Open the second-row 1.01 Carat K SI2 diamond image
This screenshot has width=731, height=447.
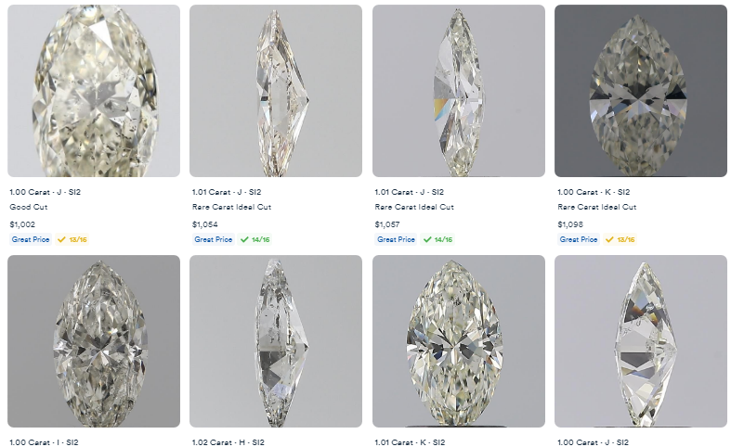(x=458, y=341)
